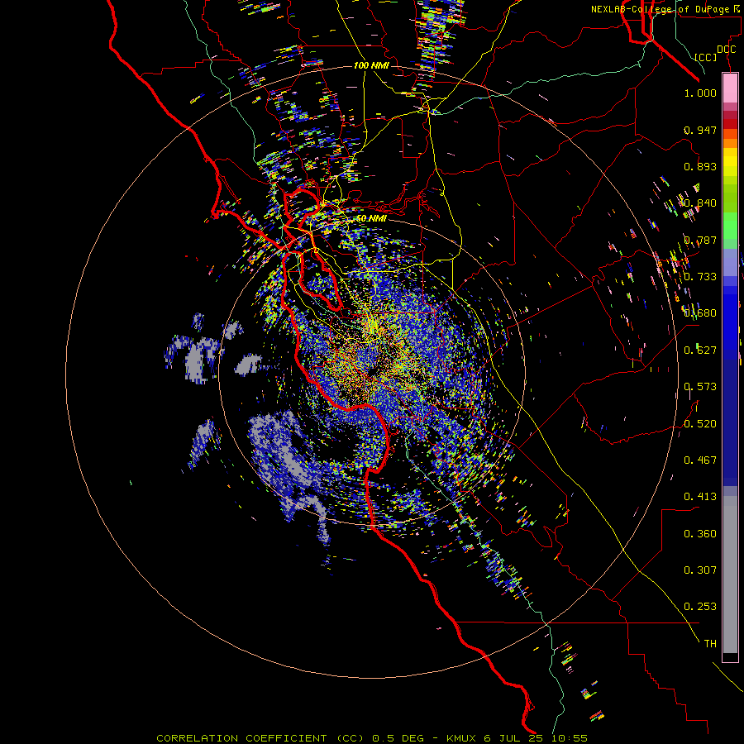Click the 0.360 scale label

[x=700, y=534]
